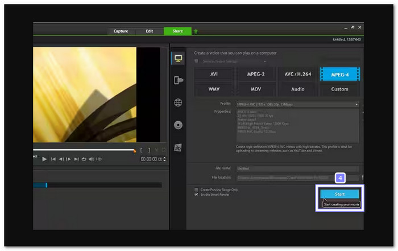Expand the Profile dropdown list
The image size is (398, 251).
click(x=357, y=104)
